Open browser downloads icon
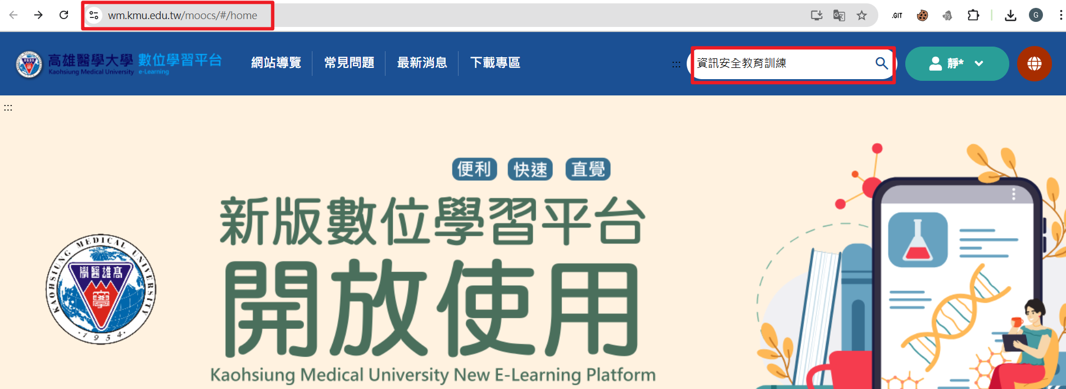The image size is (1066, 389). pos(1010,16)
